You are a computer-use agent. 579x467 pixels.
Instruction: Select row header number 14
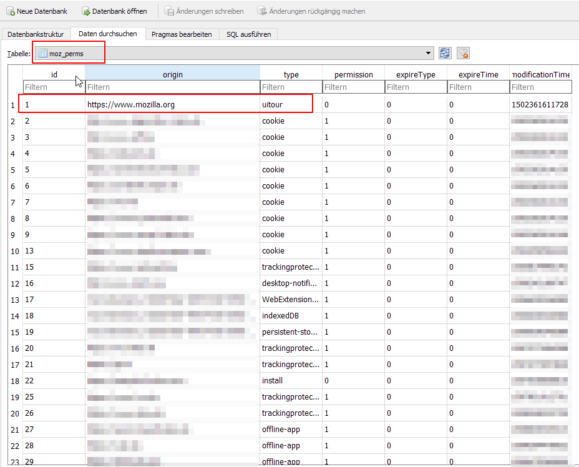click(x=14, y=316)
